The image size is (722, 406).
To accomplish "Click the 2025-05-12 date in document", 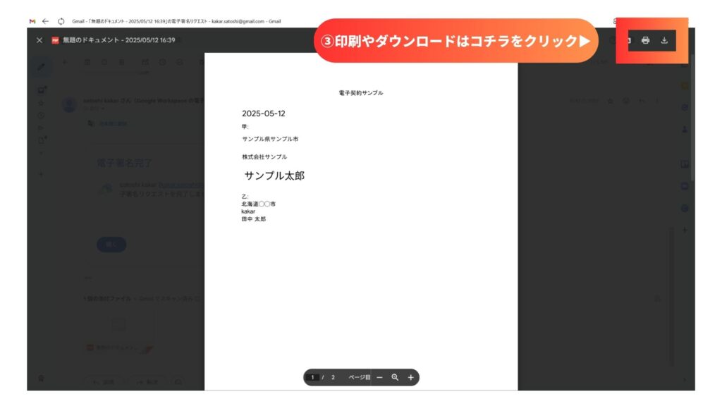I will pos(263,113).
